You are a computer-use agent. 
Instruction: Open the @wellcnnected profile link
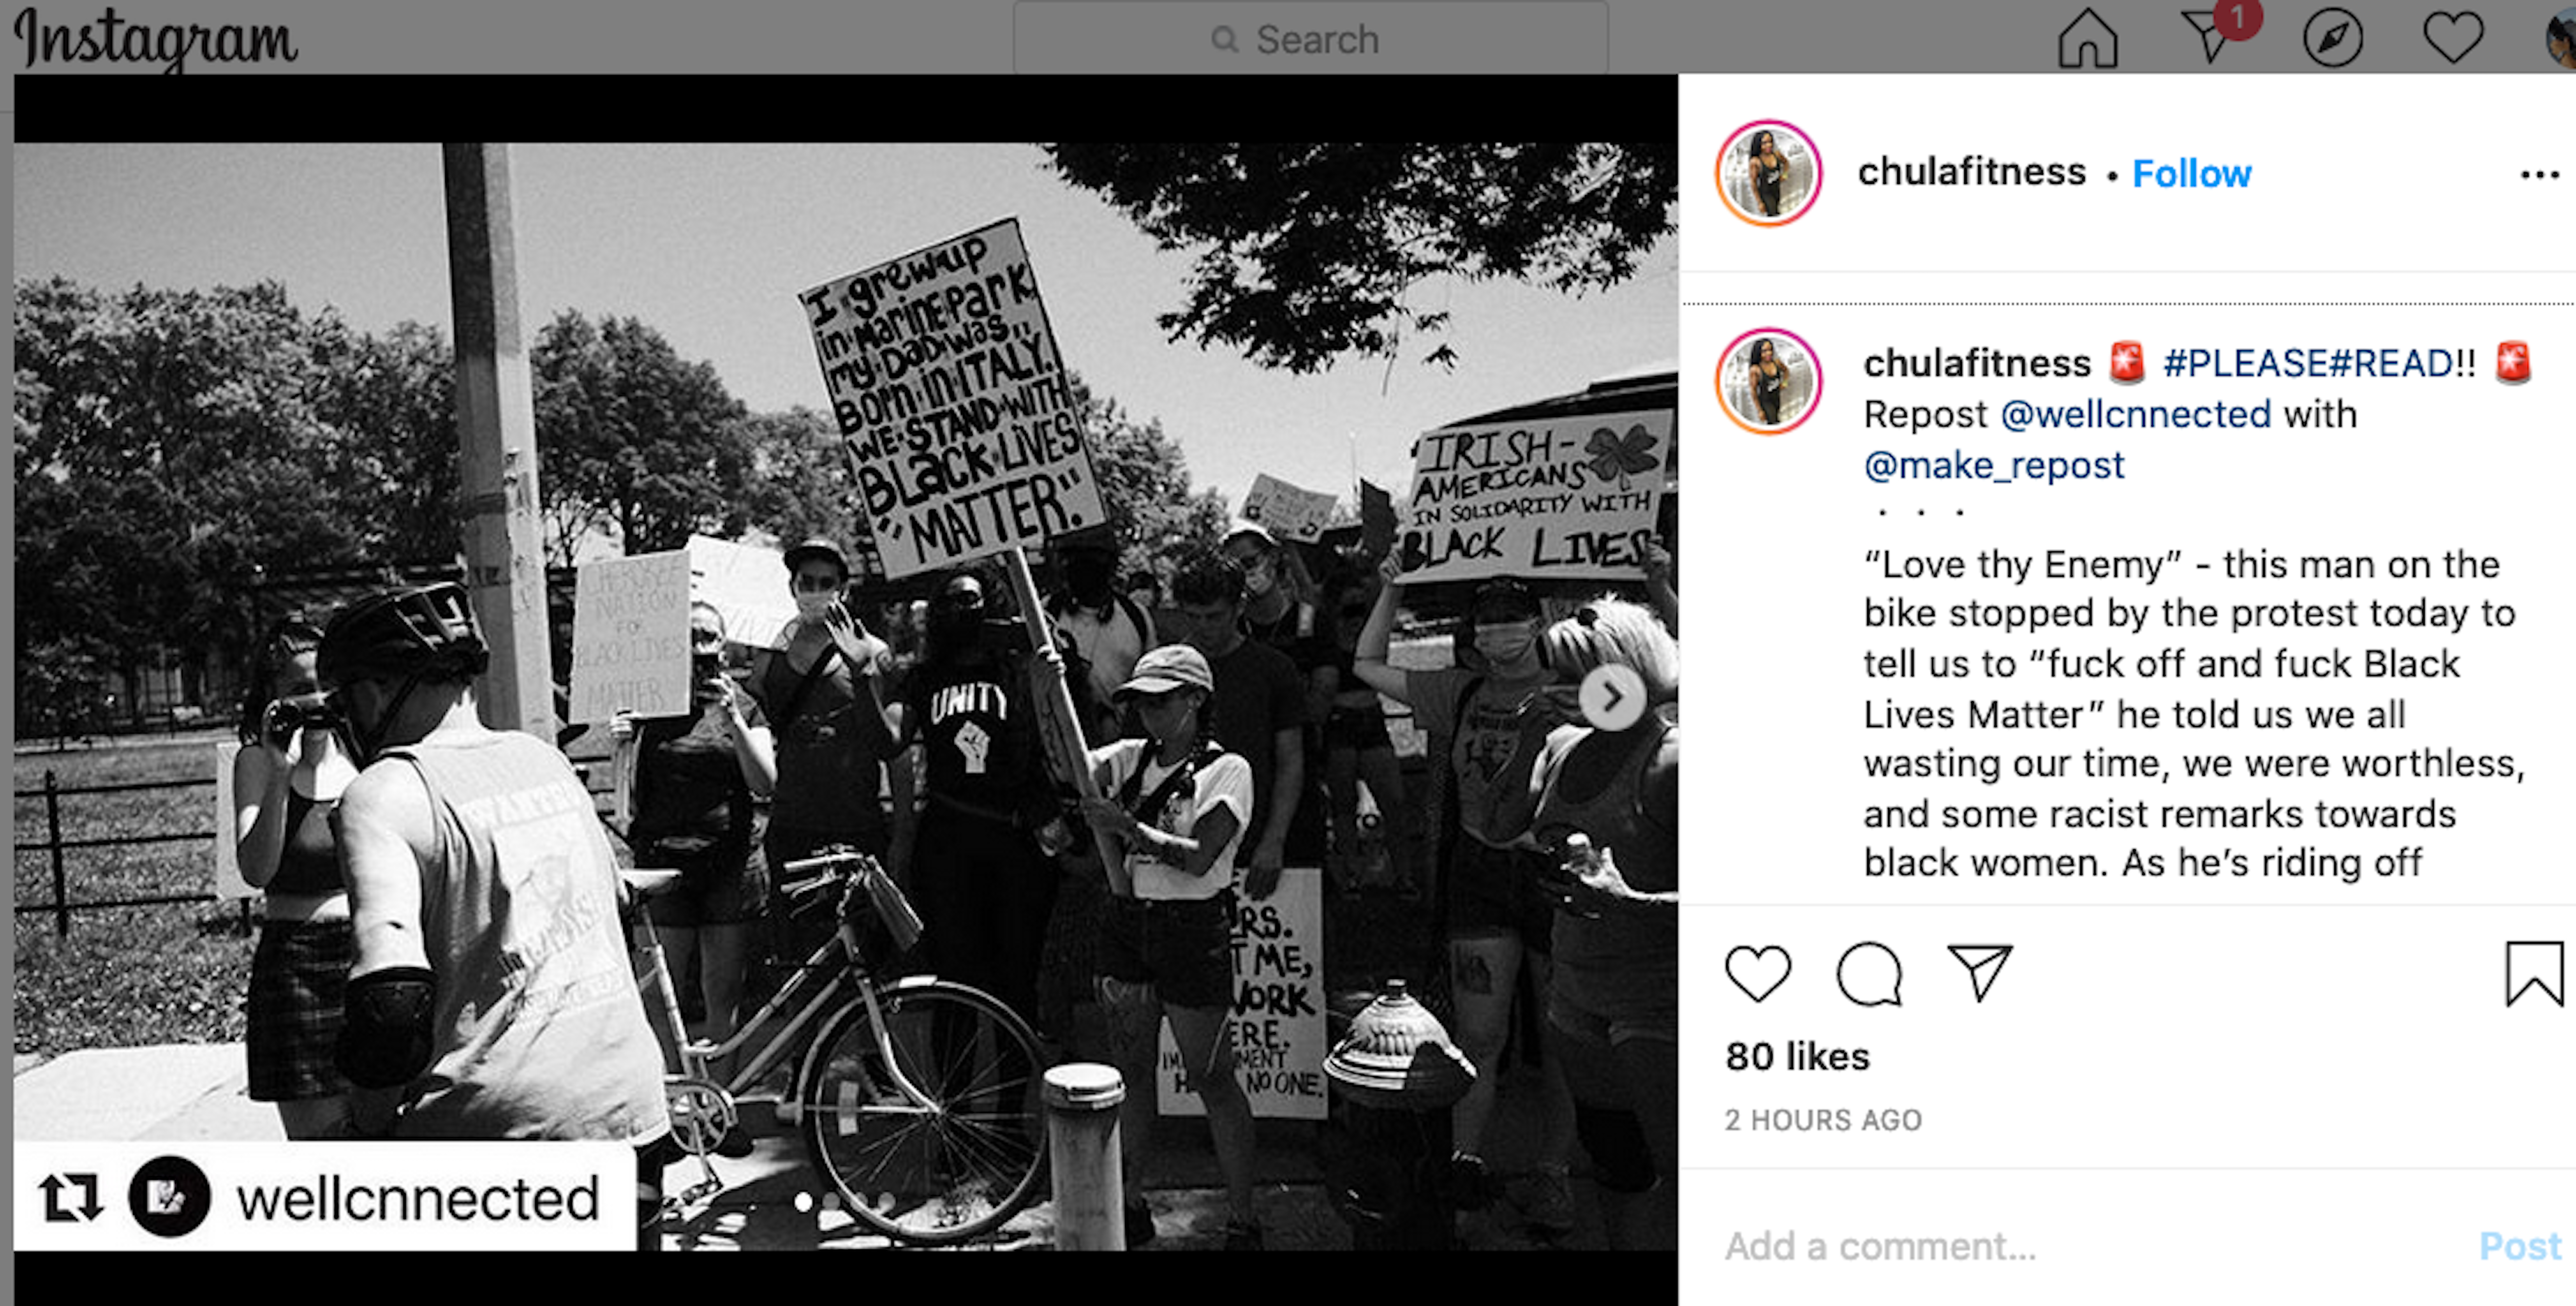coord(2135,414)
